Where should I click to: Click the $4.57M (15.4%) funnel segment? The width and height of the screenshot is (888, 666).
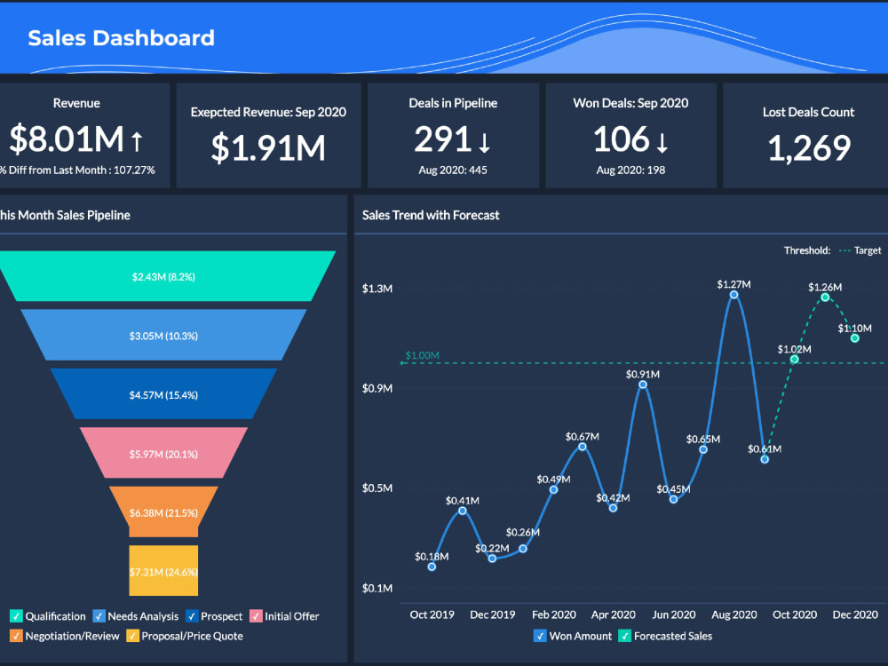click(x=163, y=394)
